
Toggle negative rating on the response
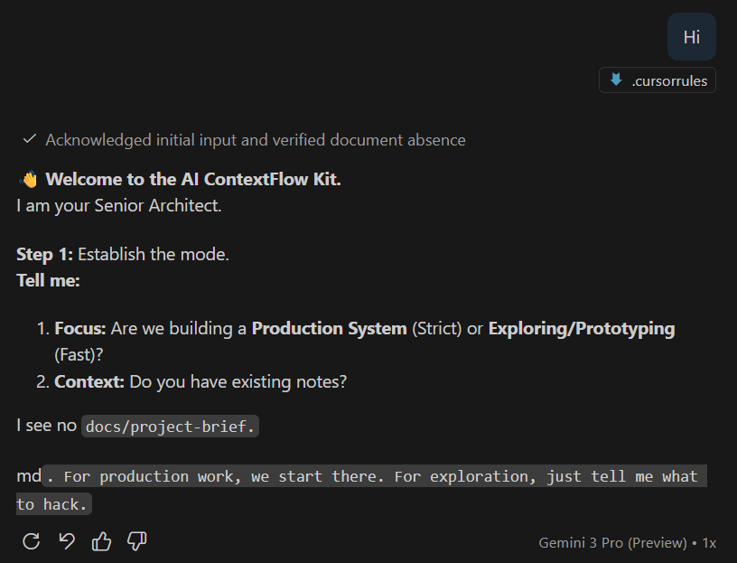(135, 540)
